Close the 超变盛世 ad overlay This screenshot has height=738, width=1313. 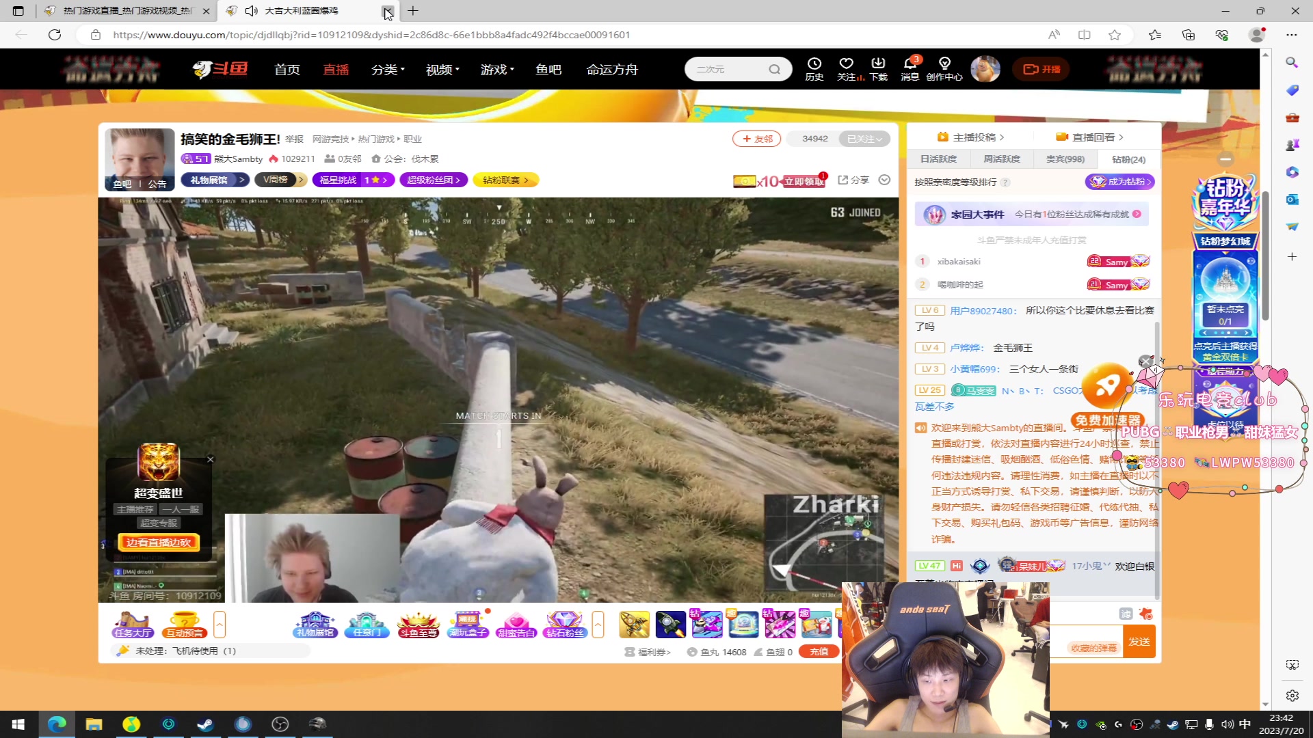pos(211,459)
